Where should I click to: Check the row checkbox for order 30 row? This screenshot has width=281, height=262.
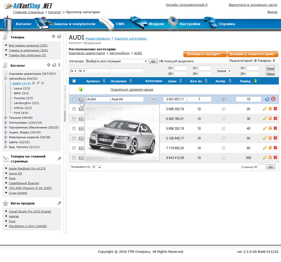pyautogui.click(x=74, y=119)
